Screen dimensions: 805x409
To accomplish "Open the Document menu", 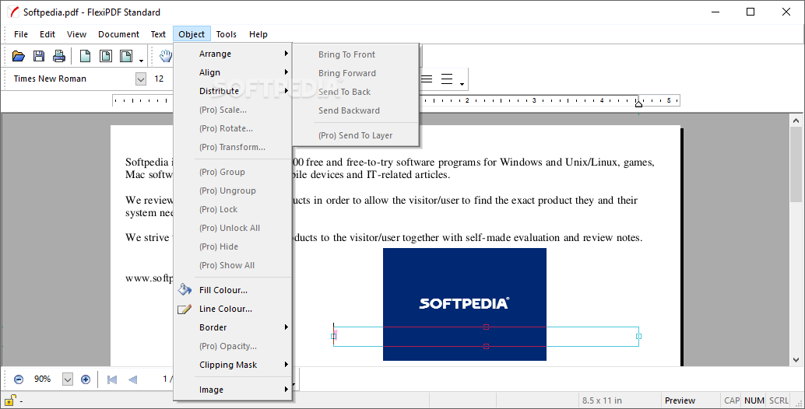I will (118, 34).
